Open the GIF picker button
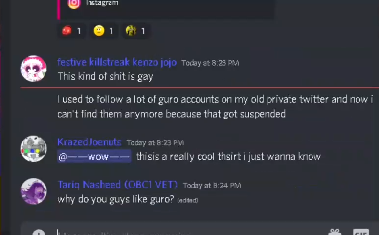The width and height of the screenshot is (379, 235). (x=361, y=232)
